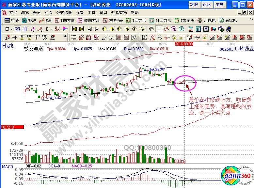This screenshot has height=188, width=254.
Task: Click the red 赢 angle lines icon
Action: tap(242, 38)
